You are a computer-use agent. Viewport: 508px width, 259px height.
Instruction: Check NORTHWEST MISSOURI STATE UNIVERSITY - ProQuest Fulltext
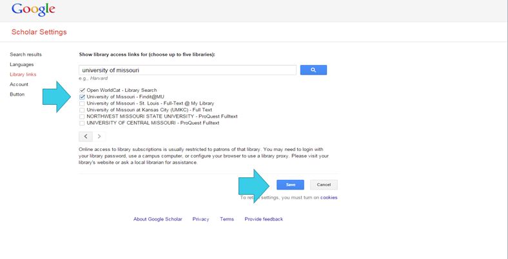point(82,116)
